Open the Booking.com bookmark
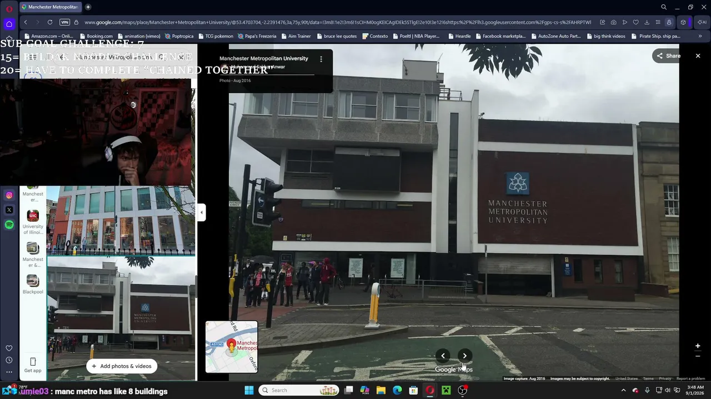 (96, 36)
